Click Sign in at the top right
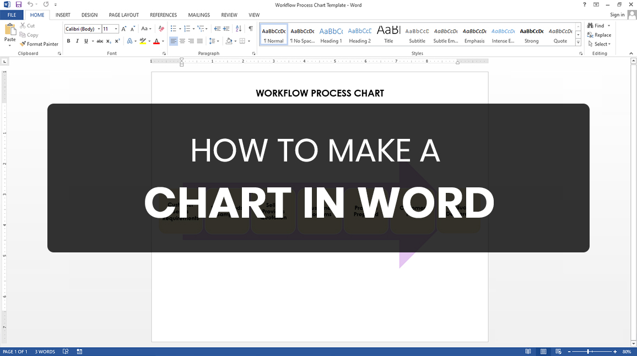Viewport: 637px width, 356px height. (x=617, y=14)
